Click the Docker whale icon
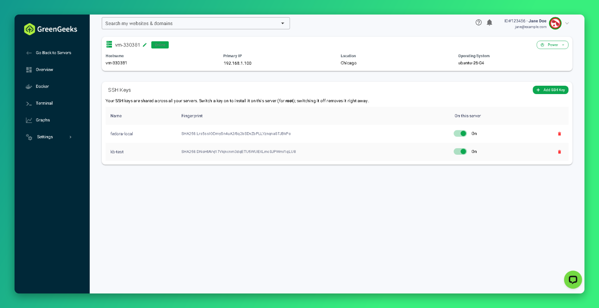 click(x=29, y=86)
